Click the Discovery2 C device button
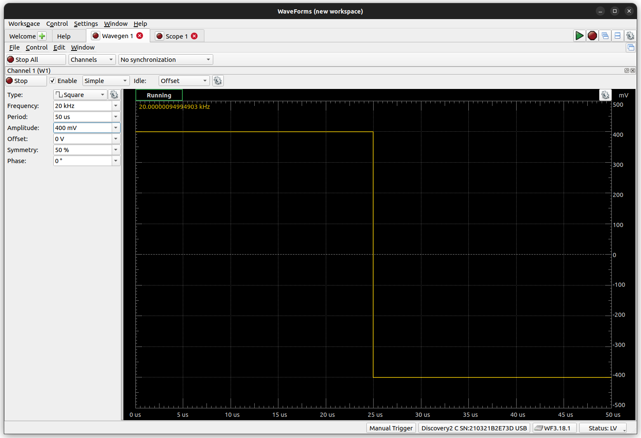Image resolution: width=641 pixels, height=438 pixels. pos(474,428)
